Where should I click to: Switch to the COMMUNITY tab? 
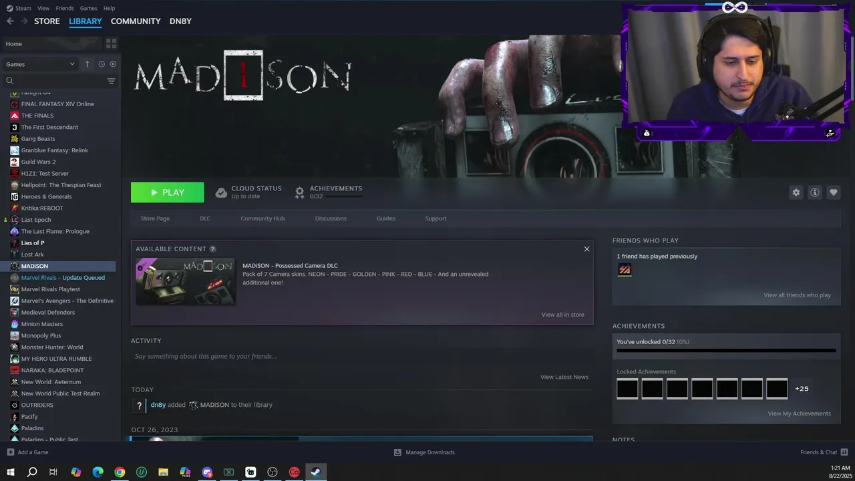coord(136,21)
